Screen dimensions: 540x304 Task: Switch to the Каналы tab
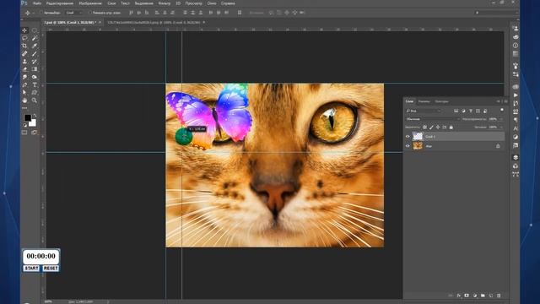(x=424, y=101)
